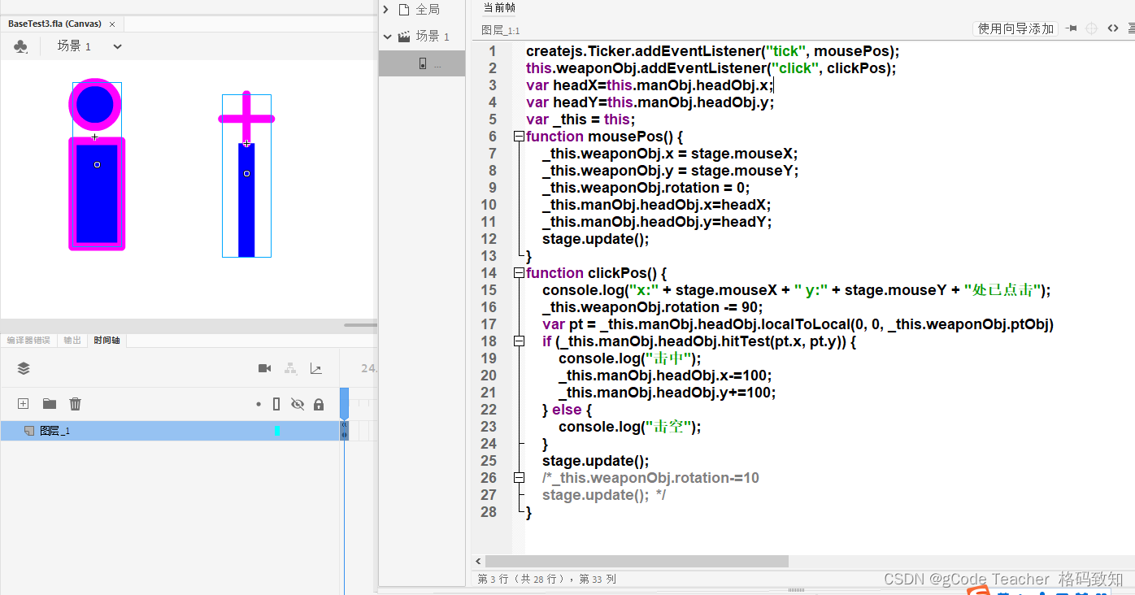Click the editor horizontal scrollbar thumb
This screenshot has width=1135, height=595.
(637, 561)
